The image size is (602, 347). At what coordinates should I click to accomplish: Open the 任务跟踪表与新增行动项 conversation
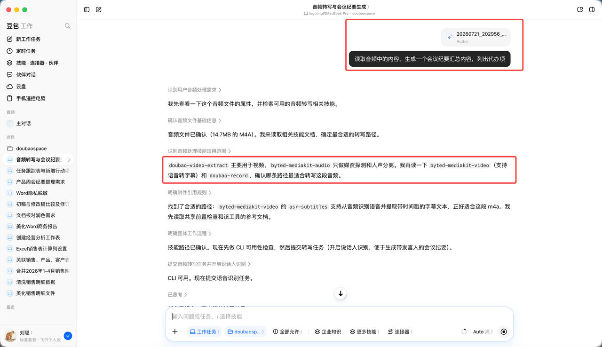[38, 171]
